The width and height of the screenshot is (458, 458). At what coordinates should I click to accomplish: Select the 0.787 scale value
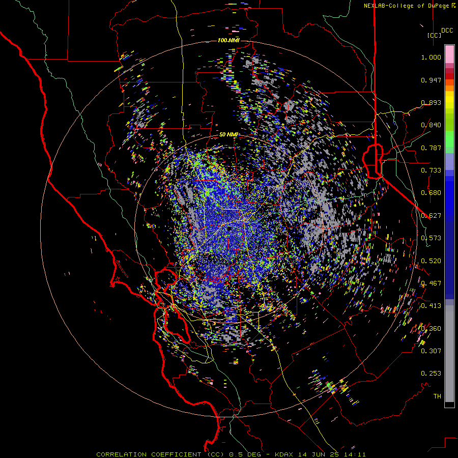[431, 148]
